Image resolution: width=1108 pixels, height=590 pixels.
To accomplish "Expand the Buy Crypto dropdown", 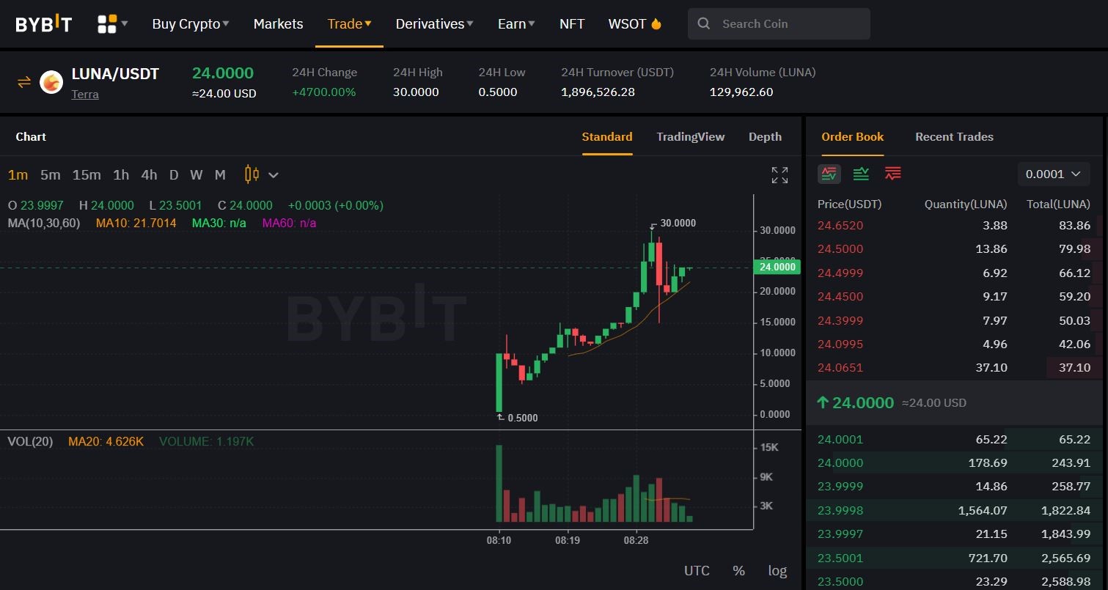I will (x=191, y=24).
